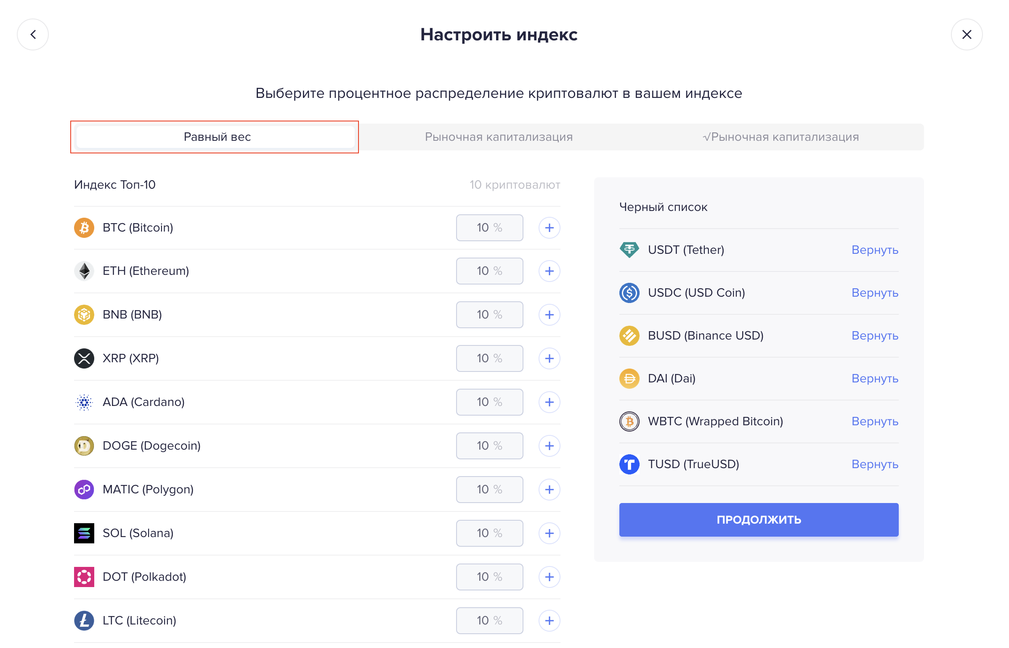Screen dimensions: 1009x648
Task: Restore TUSD (TrueUSD) via Вернуть
Action: click(875, 464)
